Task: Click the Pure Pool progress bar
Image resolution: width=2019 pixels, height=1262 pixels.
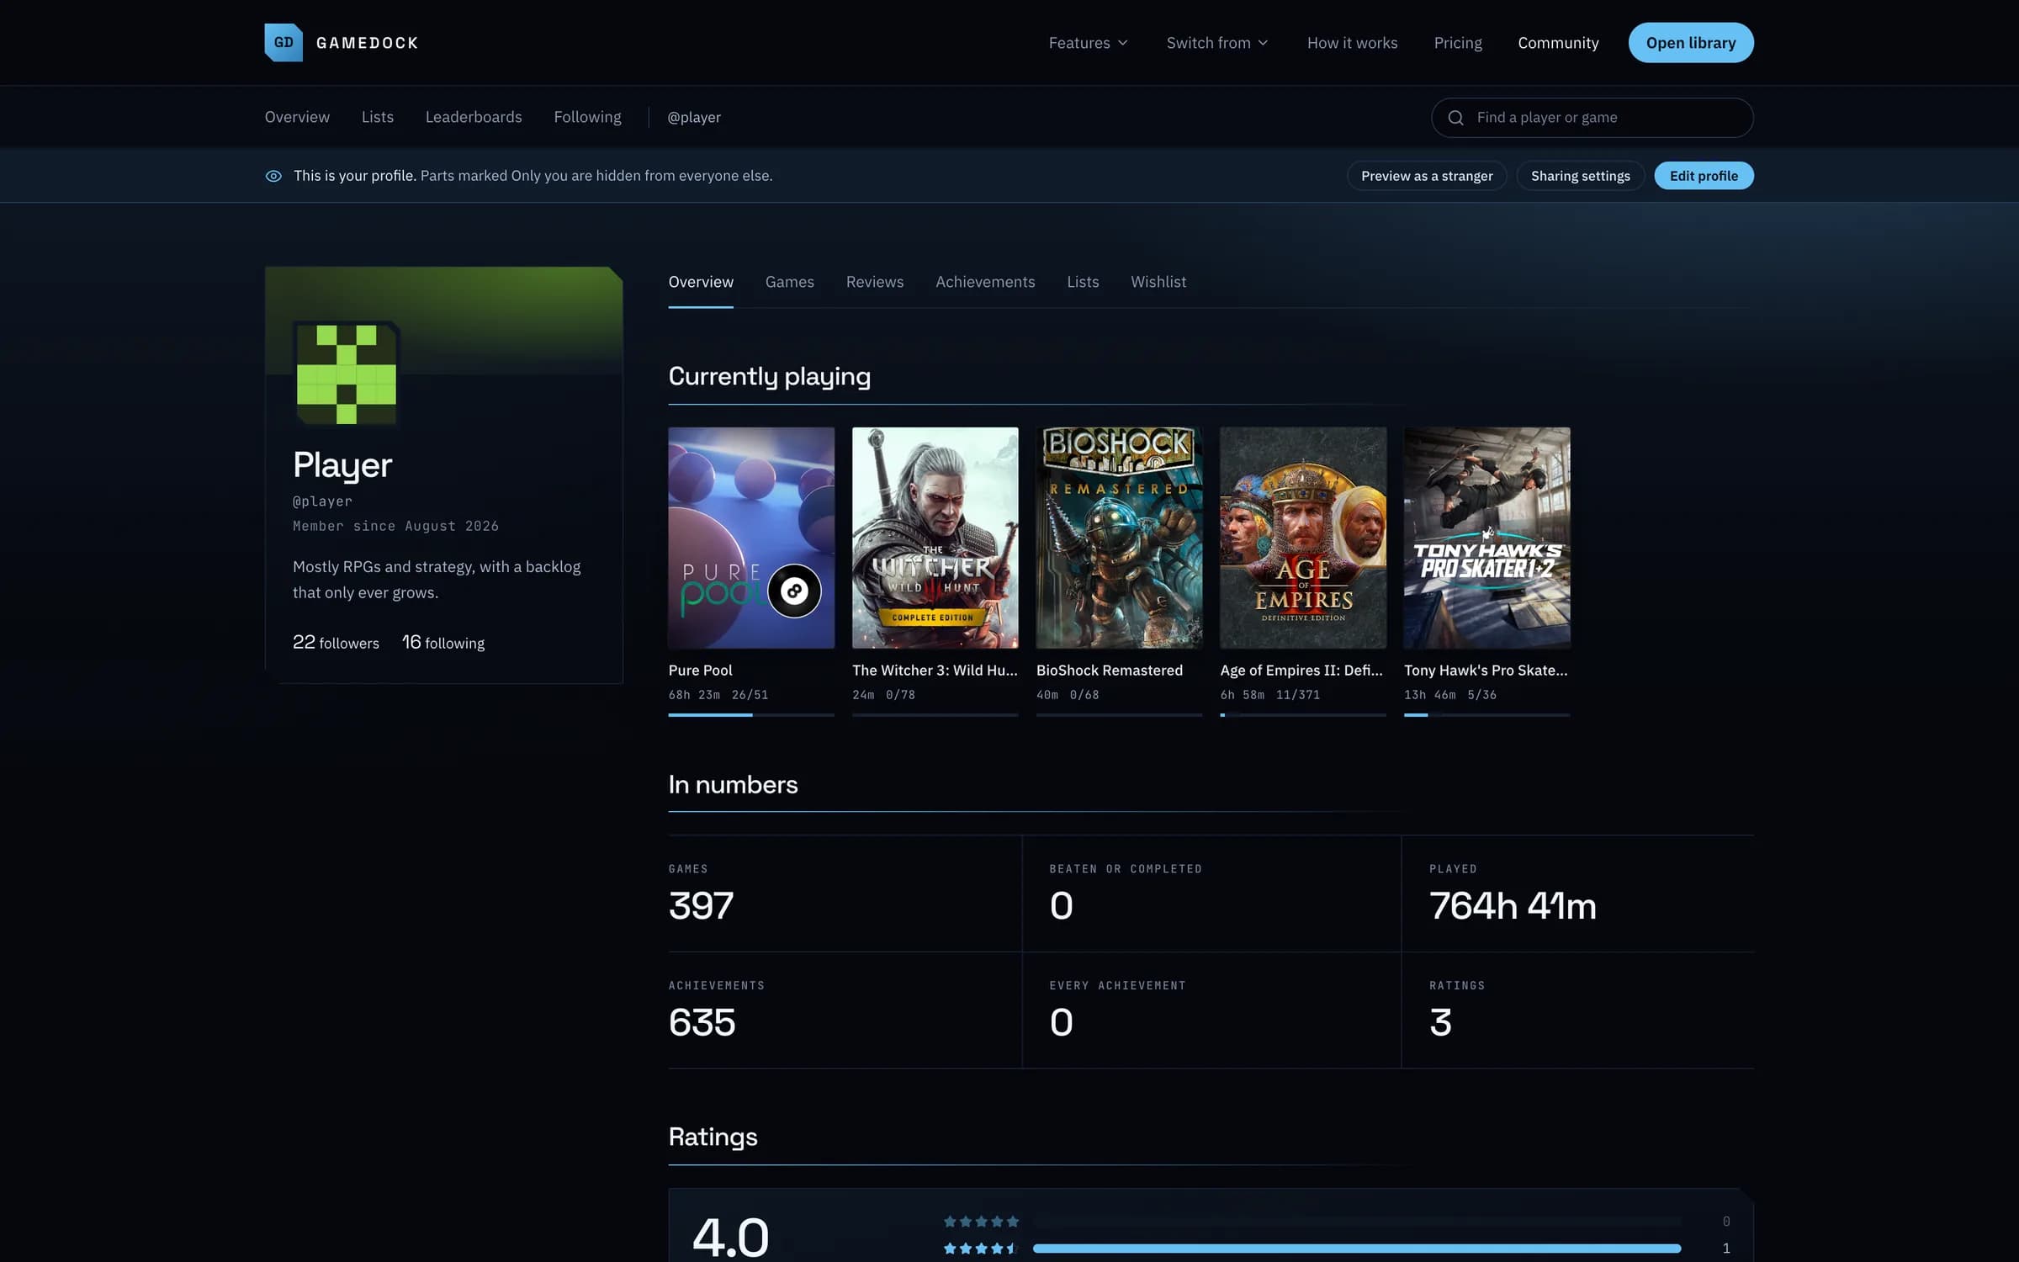Action: (751, 715)
